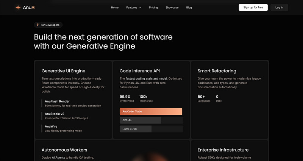Select the AnuFlash Render item
The image size is (303, 161).
(x=72, y=103)
